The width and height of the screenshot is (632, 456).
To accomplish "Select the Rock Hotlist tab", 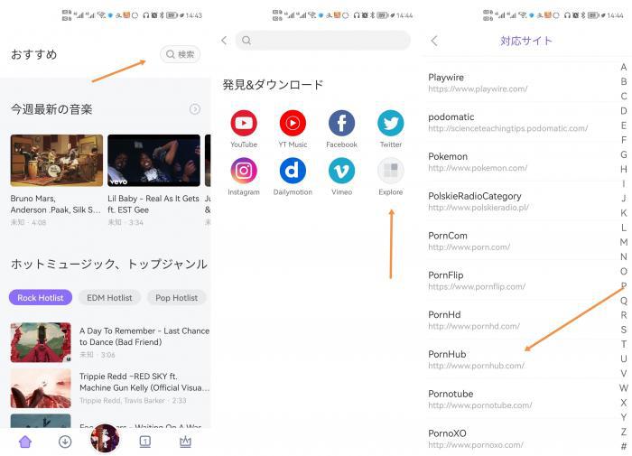I will click(x=41, y=298).
